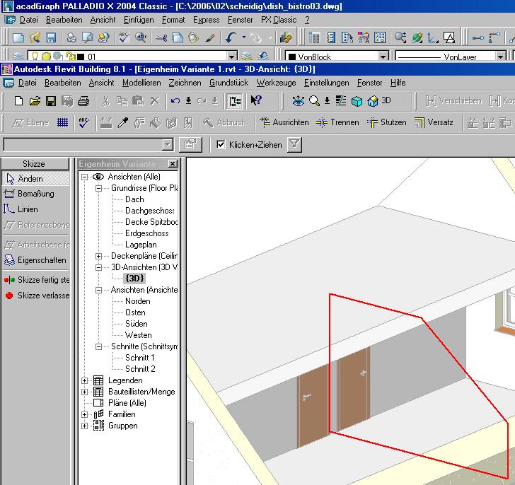Open Eigenschaften in Skizze panel
Viewport: 515px width, 485px height.
coord(36,260)
